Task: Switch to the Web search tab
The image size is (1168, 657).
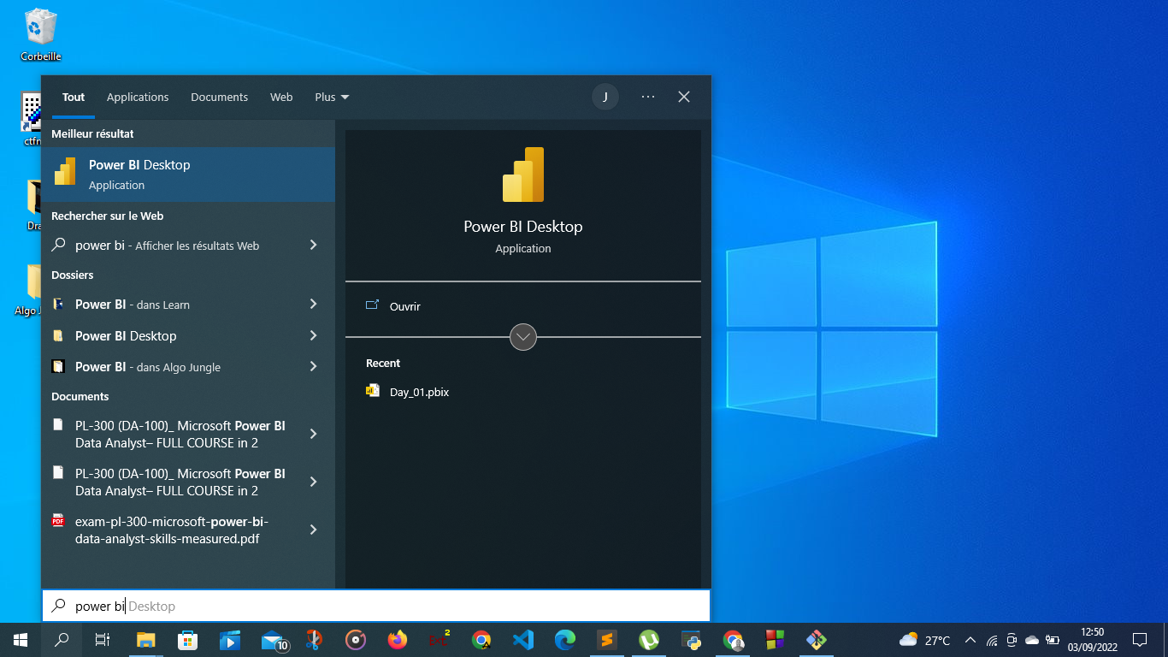Action: coord(281,97)
